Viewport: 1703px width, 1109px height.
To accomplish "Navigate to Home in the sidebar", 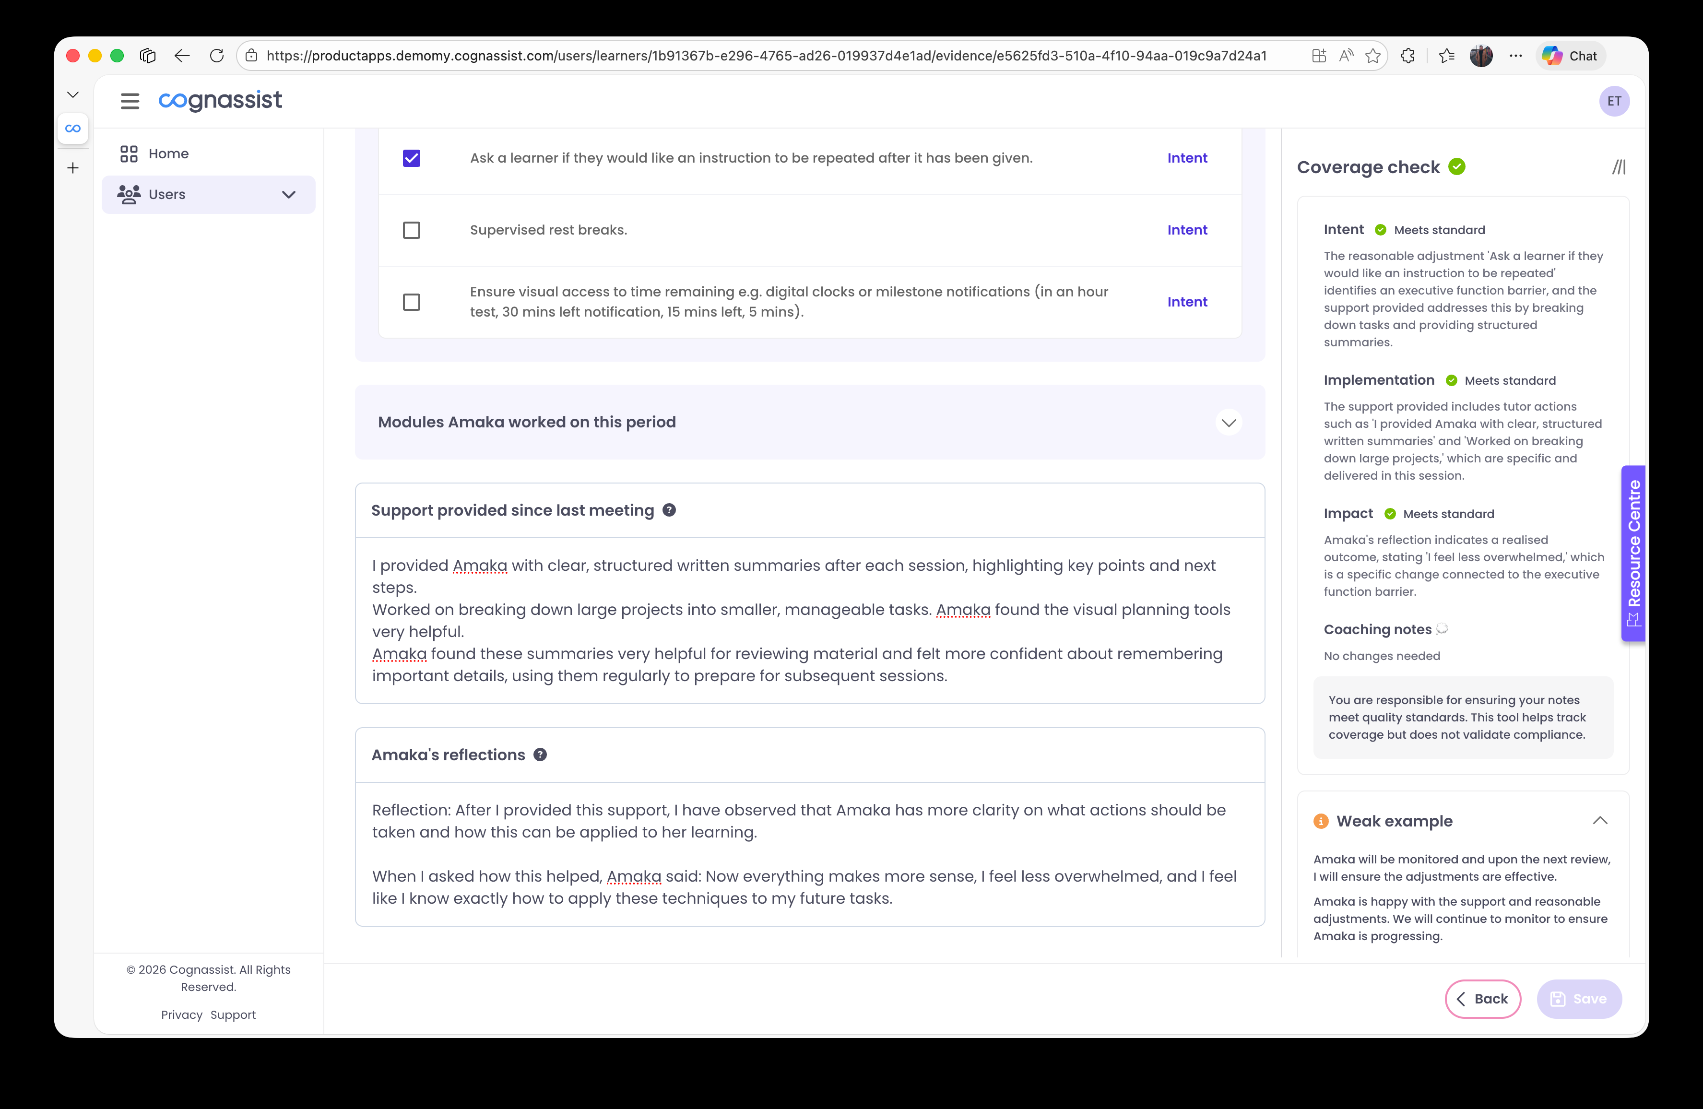I will pyautogui.click(x=168, y=153).
